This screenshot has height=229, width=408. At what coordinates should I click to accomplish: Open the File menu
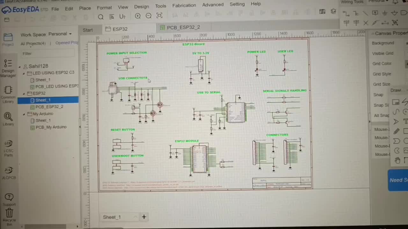[x=55, y=9]
